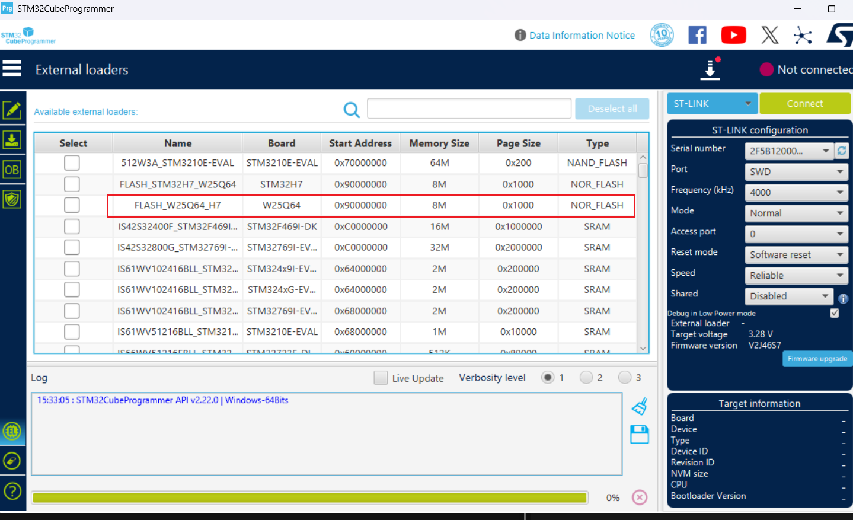Sort by Start Address column header

pos(360,143)
